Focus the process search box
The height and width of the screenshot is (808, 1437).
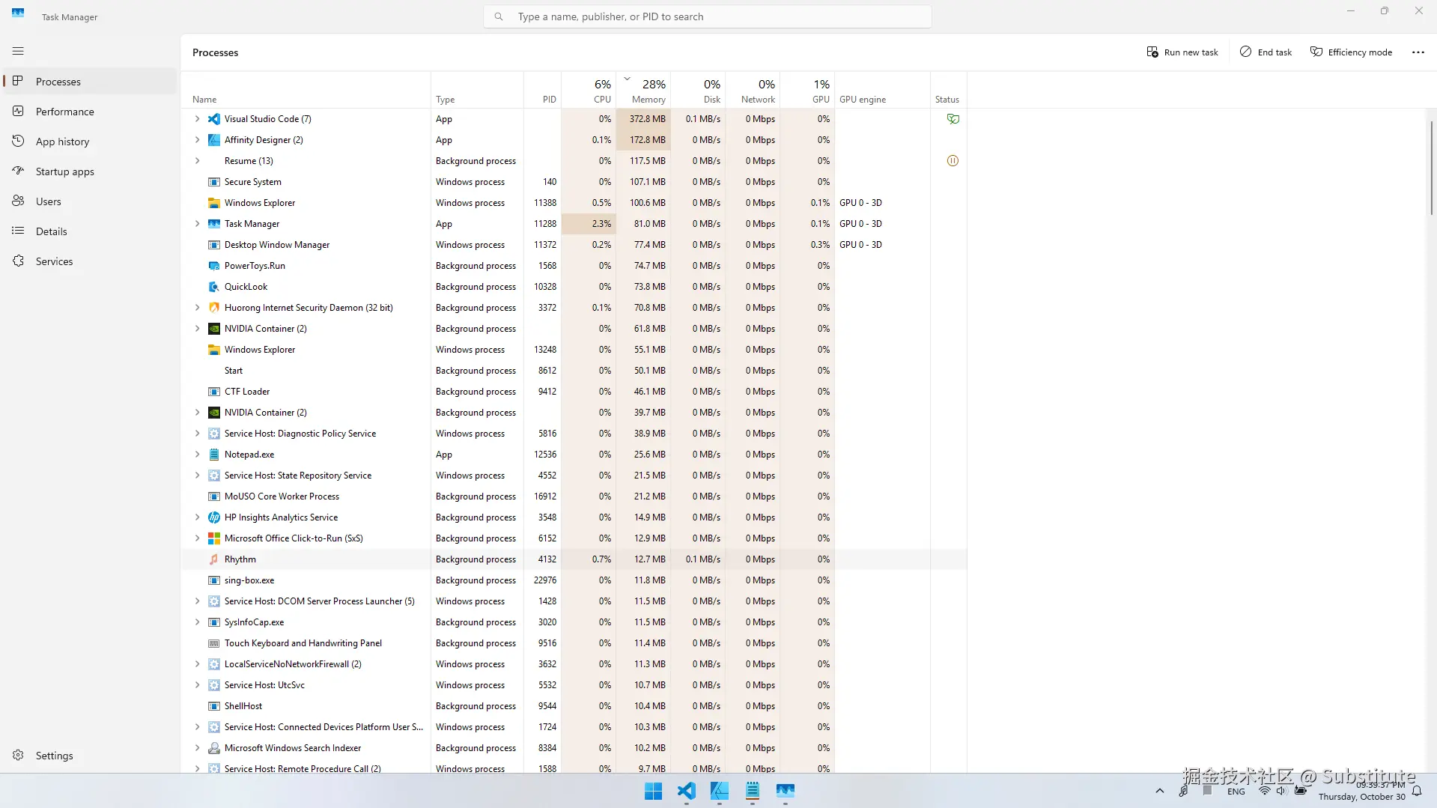[707, 16]
